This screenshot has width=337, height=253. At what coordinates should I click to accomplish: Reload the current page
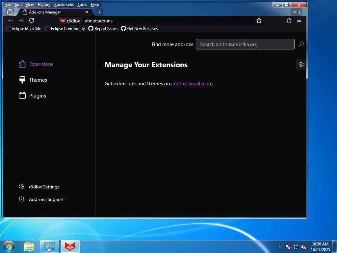pyautogui.click(x=32, y=21)
